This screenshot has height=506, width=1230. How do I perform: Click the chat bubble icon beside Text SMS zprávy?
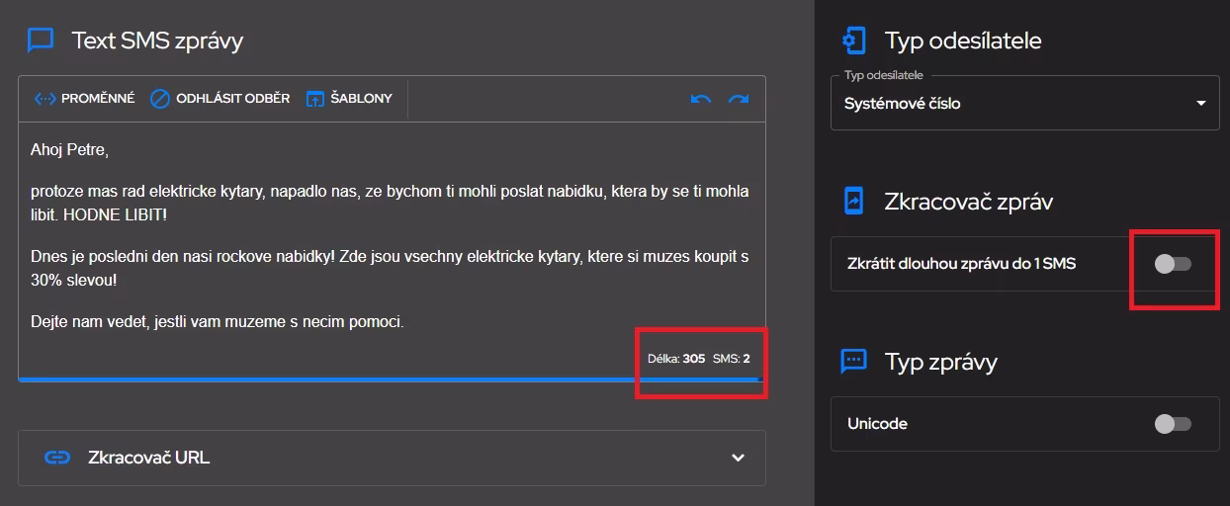41,41
